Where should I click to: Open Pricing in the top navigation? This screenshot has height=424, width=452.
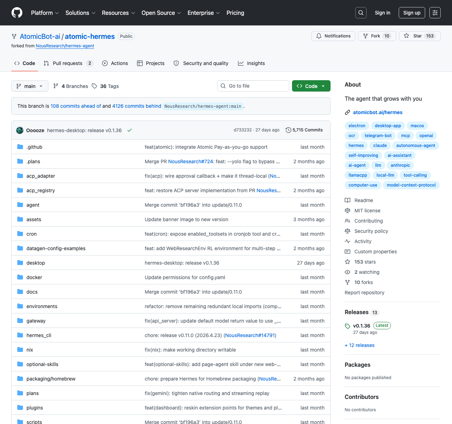click(x=235, y=13)
